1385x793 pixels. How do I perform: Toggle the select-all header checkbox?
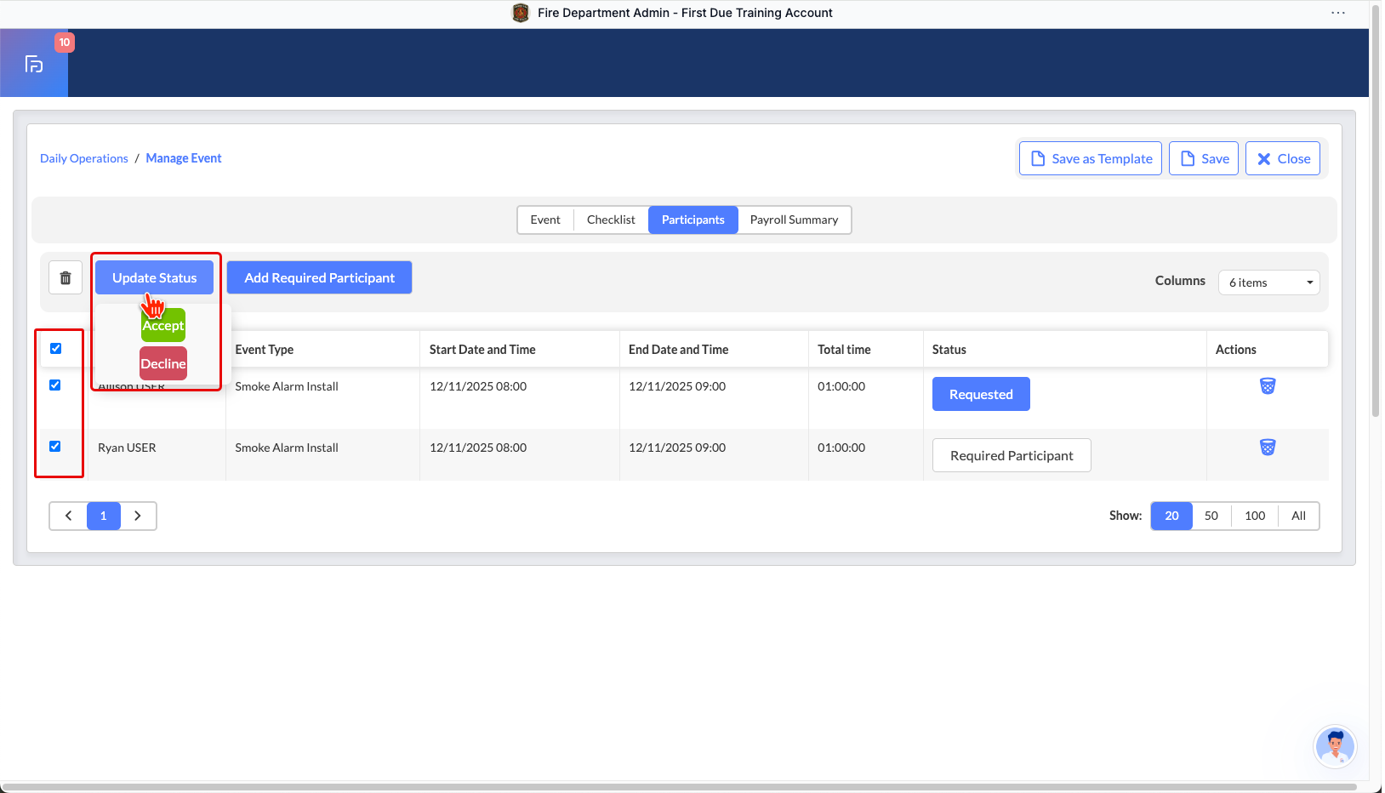[56, 349]
